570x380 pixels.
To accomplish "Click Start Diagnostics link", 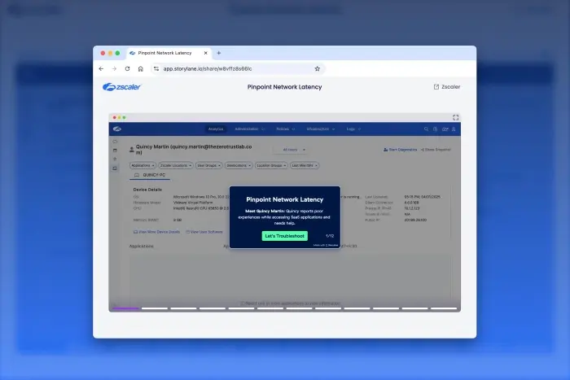I will (x=401, y=150).
